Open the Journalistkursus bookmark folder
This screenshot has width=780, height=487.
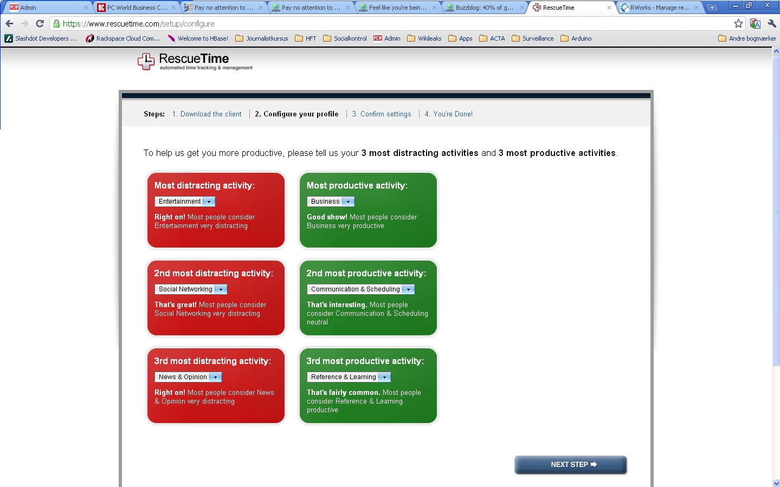point(262,38)
